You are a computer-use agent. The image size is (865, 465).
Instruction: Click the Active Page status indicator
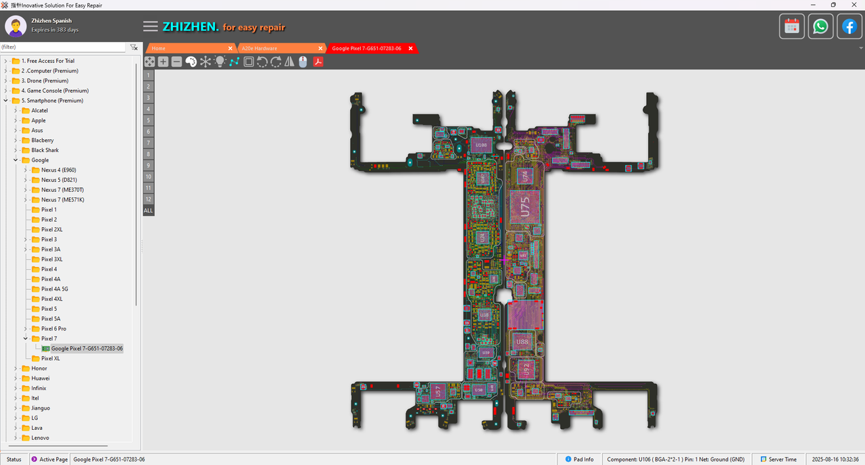tap(49, 460)
